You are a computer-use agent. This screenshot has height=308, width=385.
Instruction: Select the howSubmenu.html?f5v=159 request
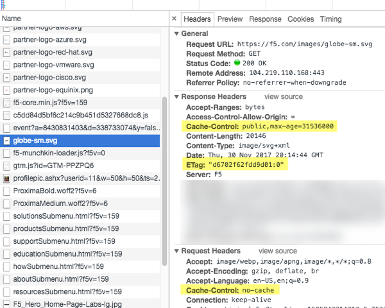coord(80,266)
